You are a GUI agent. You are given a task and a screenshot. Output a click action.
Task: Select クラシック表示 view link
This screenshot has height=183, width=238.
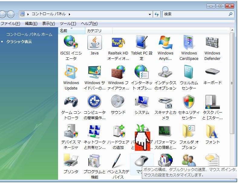19,42
